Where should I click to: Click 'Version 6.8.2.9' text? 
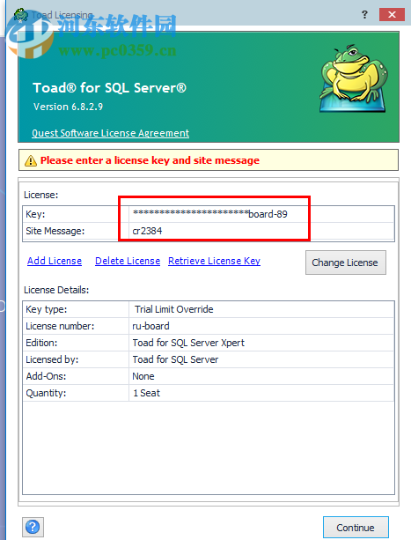point(68,107)
